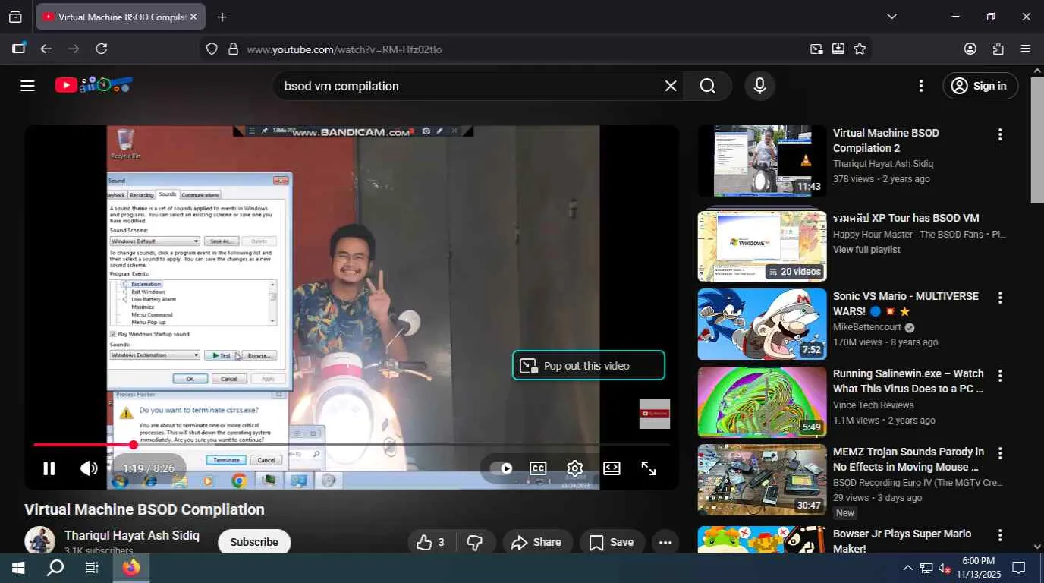Click the 'View full playlist' link

click(x=866, y=250)
